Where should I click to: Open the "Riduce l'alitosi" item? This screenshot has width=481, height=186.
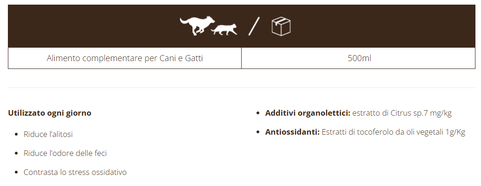coord(48,134)
